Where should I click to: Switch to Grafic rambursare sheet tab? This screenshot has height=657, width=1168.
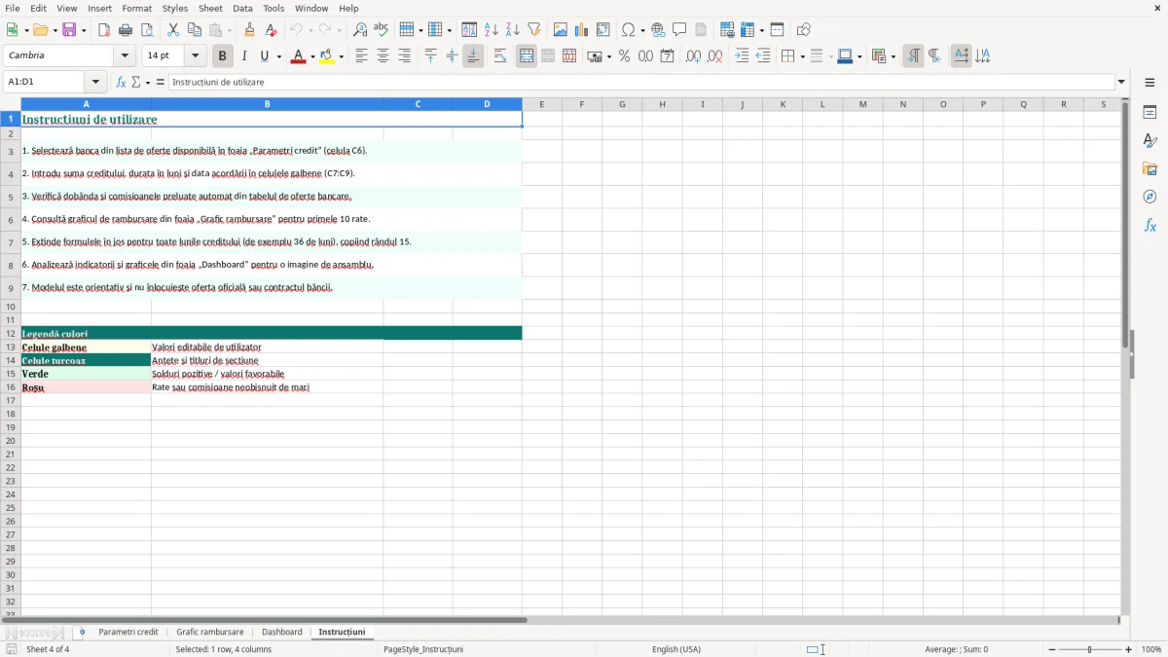[x=210, y=633]
